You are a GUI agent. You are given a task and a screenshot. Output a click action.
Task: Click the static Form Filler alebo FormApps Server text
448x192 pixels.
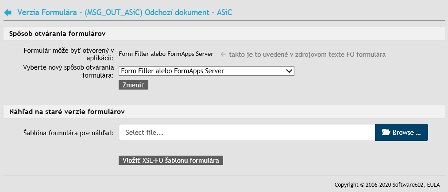[x=166, y=54]
